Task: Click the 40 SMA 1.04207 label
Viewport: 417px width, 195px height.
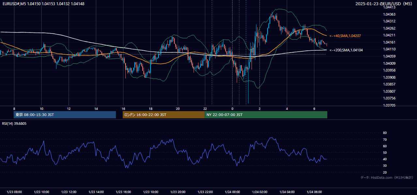Action: 345,36
